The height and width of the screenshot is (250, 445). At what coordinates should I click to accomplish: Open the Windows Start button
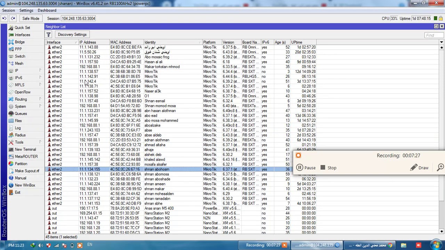436,244
